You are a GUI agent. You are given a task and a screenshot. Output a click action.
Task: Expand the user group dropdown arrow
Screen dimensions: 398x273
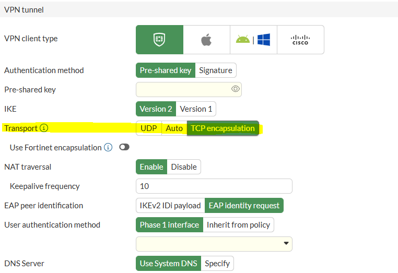286,244
